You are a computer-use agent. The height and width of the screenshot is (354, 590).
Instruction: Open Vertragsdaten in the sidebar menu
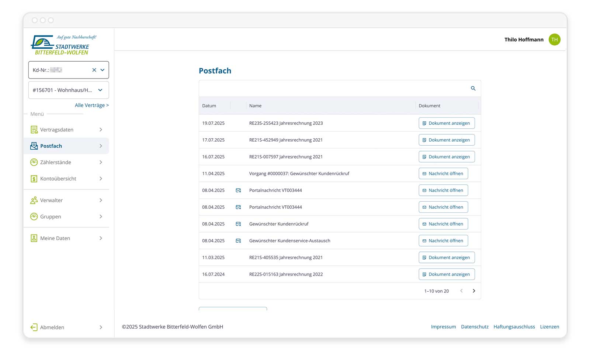(57, 130)
